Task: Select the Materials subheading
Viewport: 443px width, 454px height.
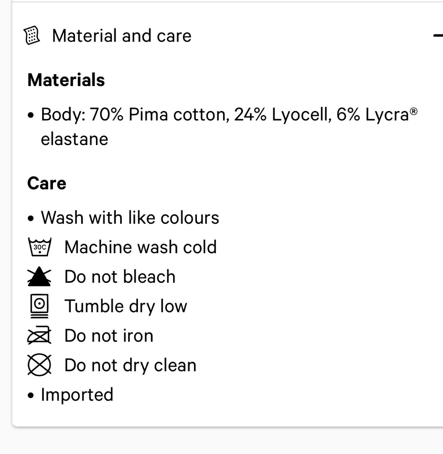Action: [66, 80]
